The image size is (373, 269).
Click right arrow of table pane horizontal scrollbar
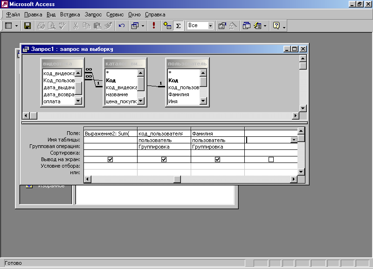tap(296, 116)
